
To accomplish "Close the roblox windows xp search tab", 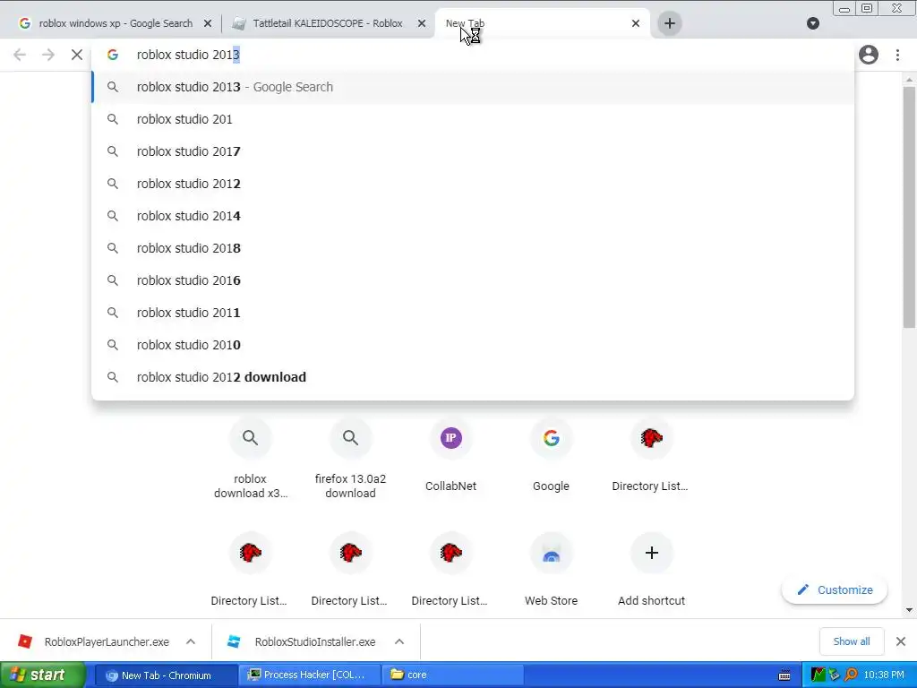I will tap(208, 23).
